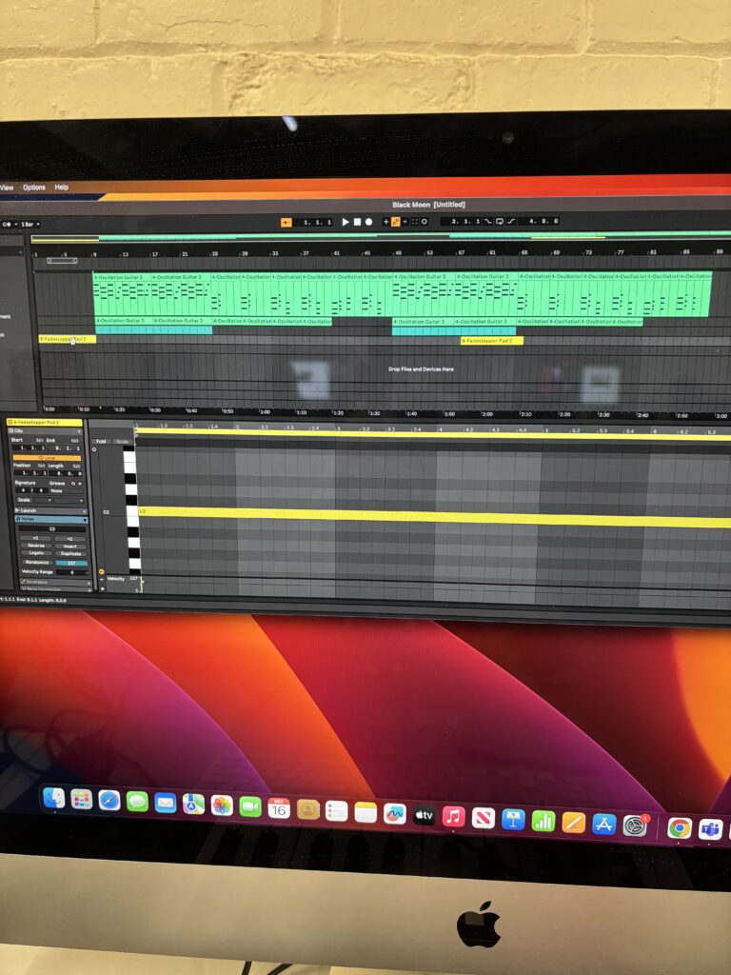Click the commit groove icon
Viewport: 731px width, 975px height.
(80, 483)
